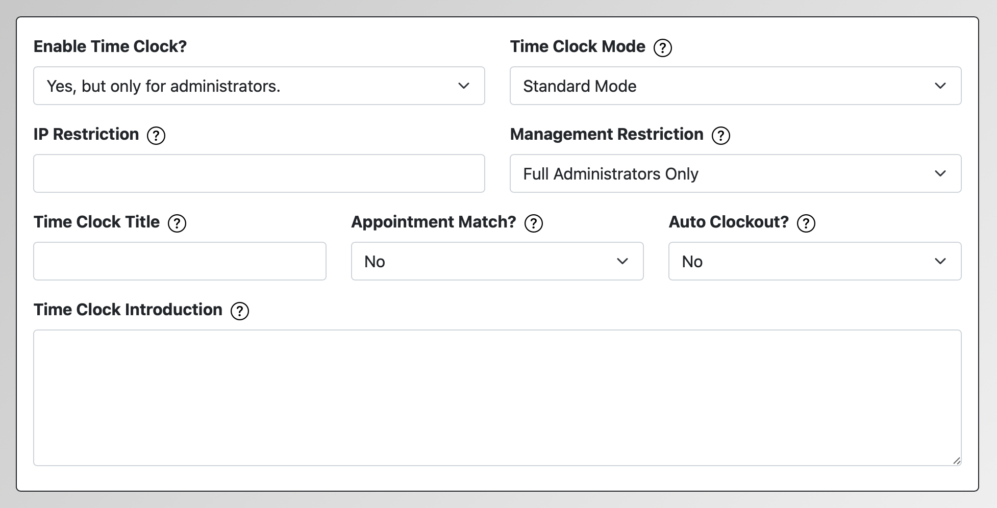Grab the textarea resize handle
This screenshot has width=997, height=508.
(956, 461)
